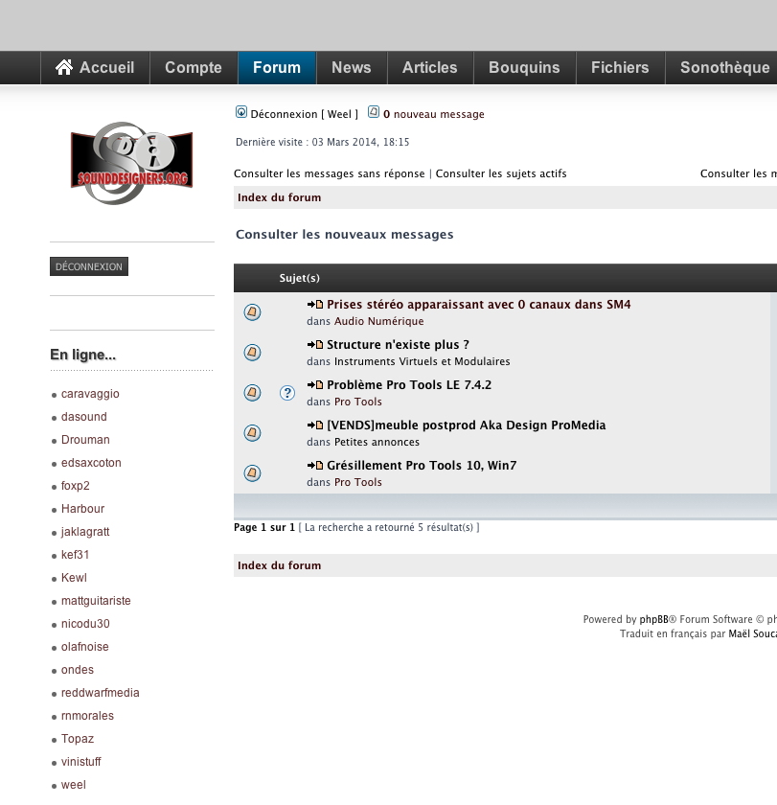Open the 'Audio Numérique' forum category link
This screenshot has width=777, height=805.
[378, 321]
